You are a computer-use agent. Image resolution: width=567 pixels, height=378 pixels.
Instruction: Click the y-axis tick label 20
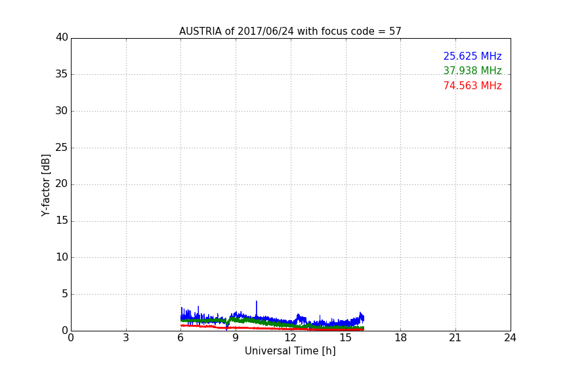(62, 184)
